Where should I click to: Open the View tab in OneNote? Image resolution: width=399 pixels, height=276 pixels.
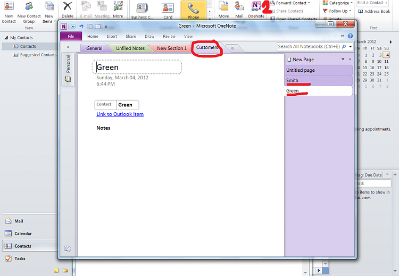pos(188,36)
